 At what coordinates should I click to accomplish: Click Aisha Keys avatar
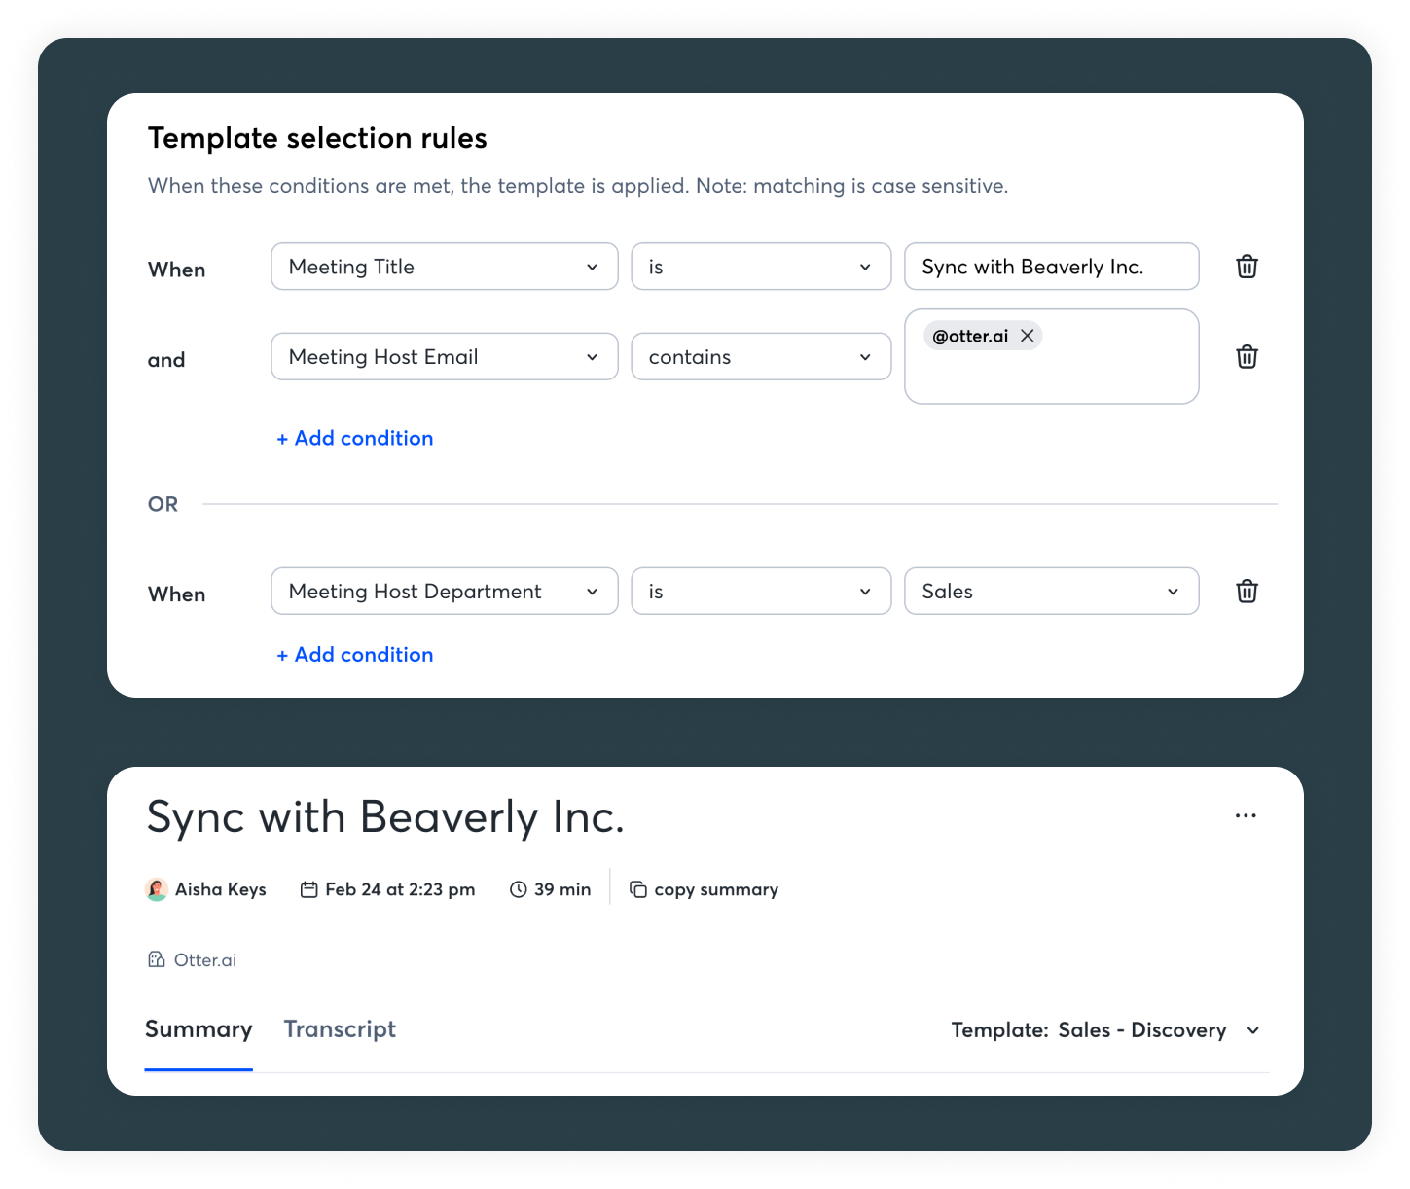157,889
